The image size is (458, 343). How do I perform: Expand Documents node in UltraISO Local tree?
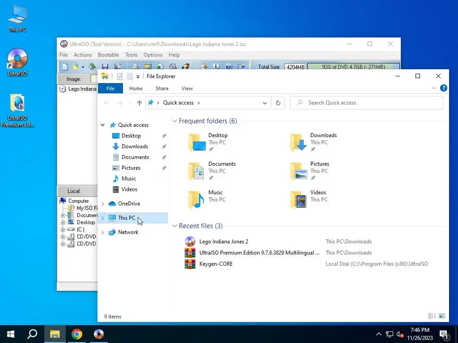tap(63, 216)
